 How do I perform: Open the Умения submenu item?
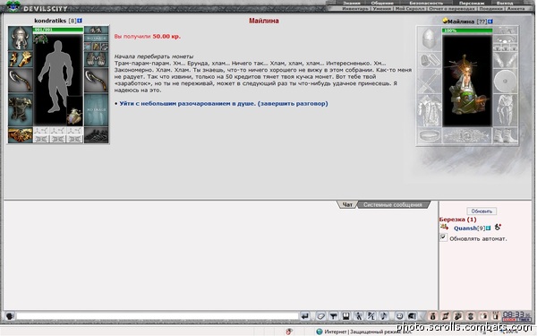click(x=382, y=9)
